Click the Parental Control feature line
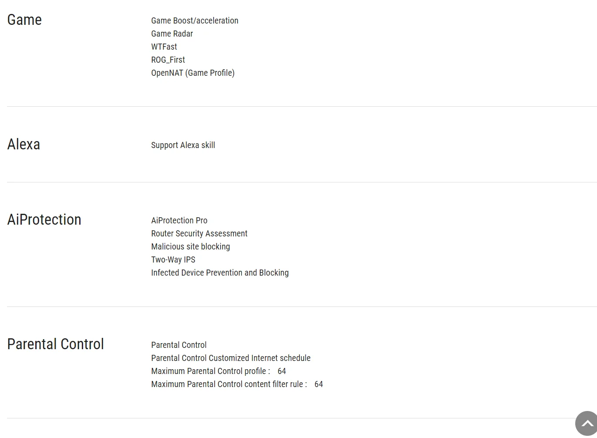This screenshot has height=438, width=597. (x=179, y=345)
